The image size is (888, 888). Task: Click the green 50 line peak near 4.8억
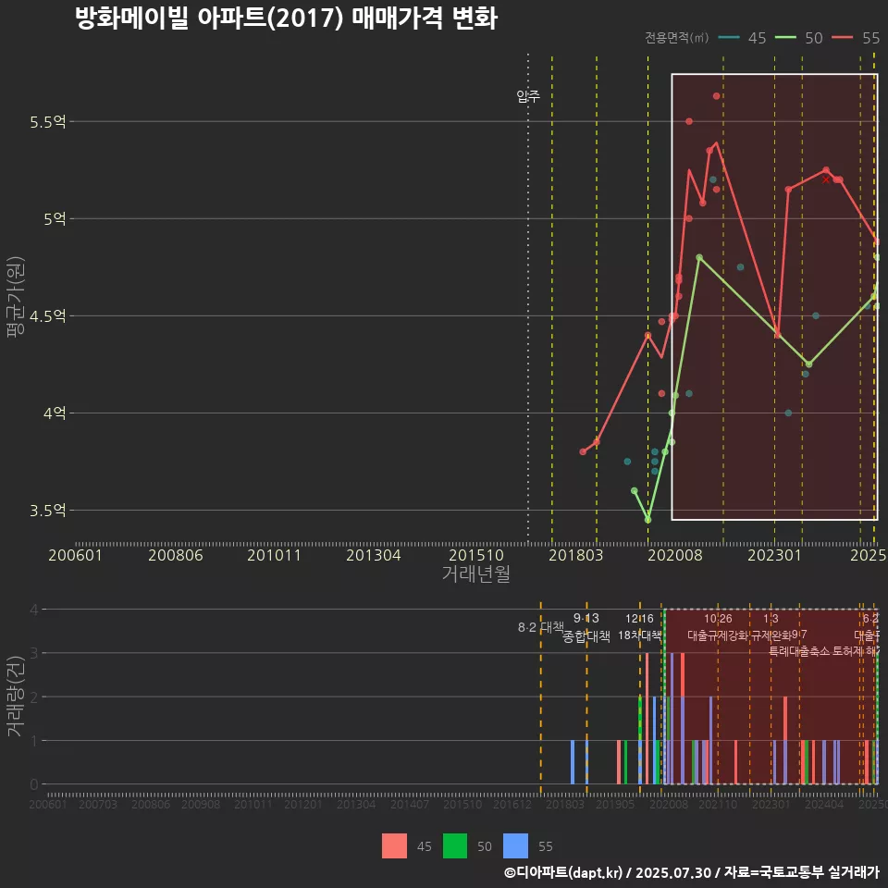(x=699, y=258)
